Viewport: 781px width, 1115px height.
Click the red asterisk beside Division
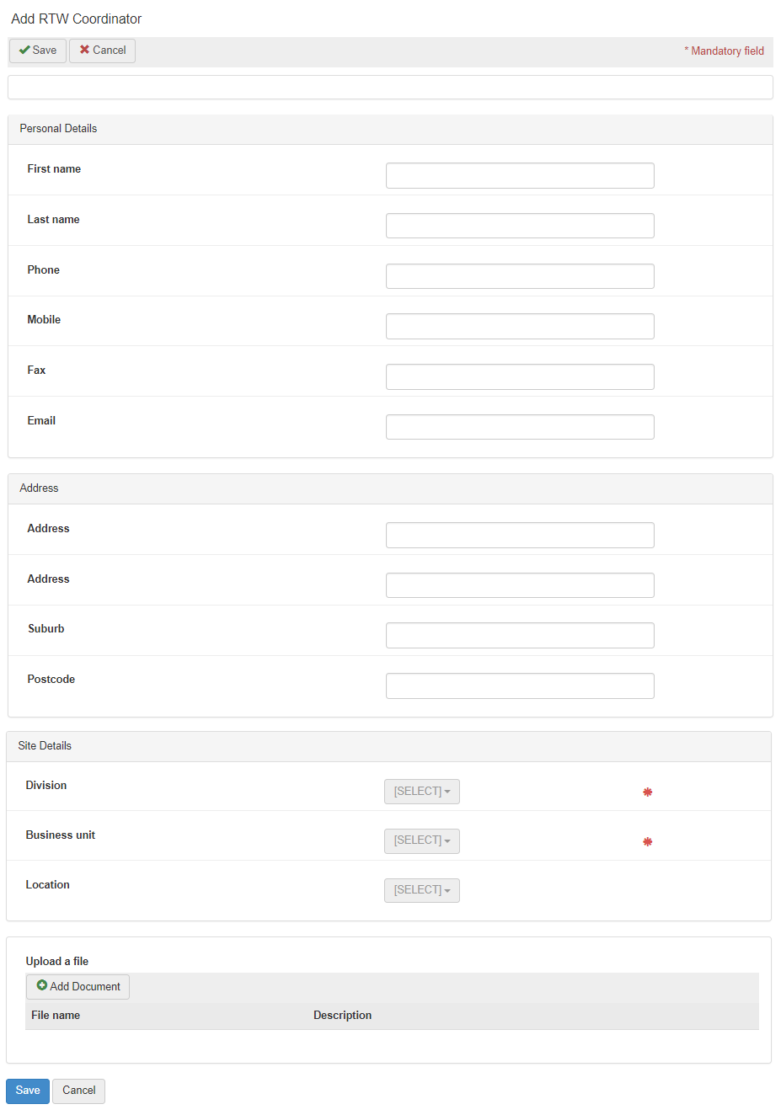point(647,792)
